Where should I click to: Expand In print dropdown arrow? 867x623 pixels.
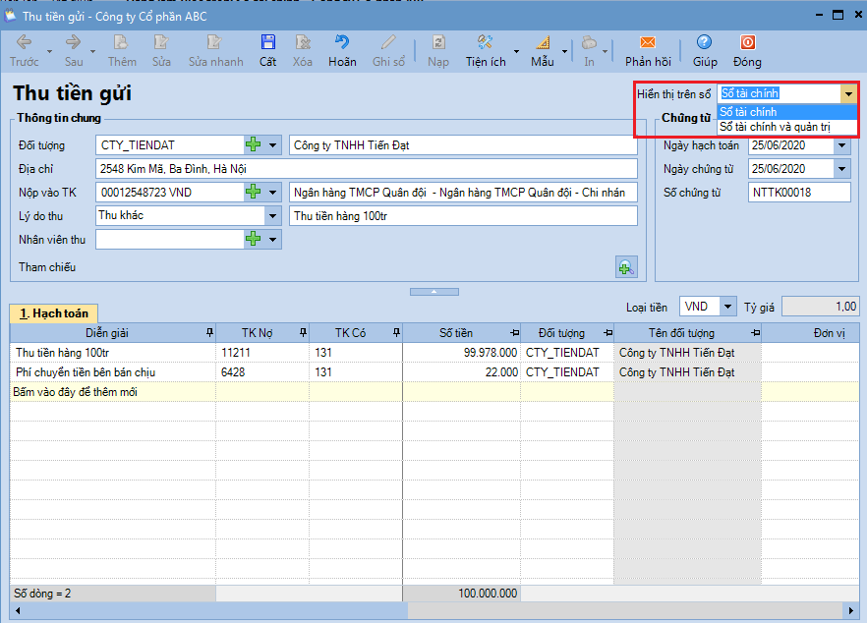point(605,51)
